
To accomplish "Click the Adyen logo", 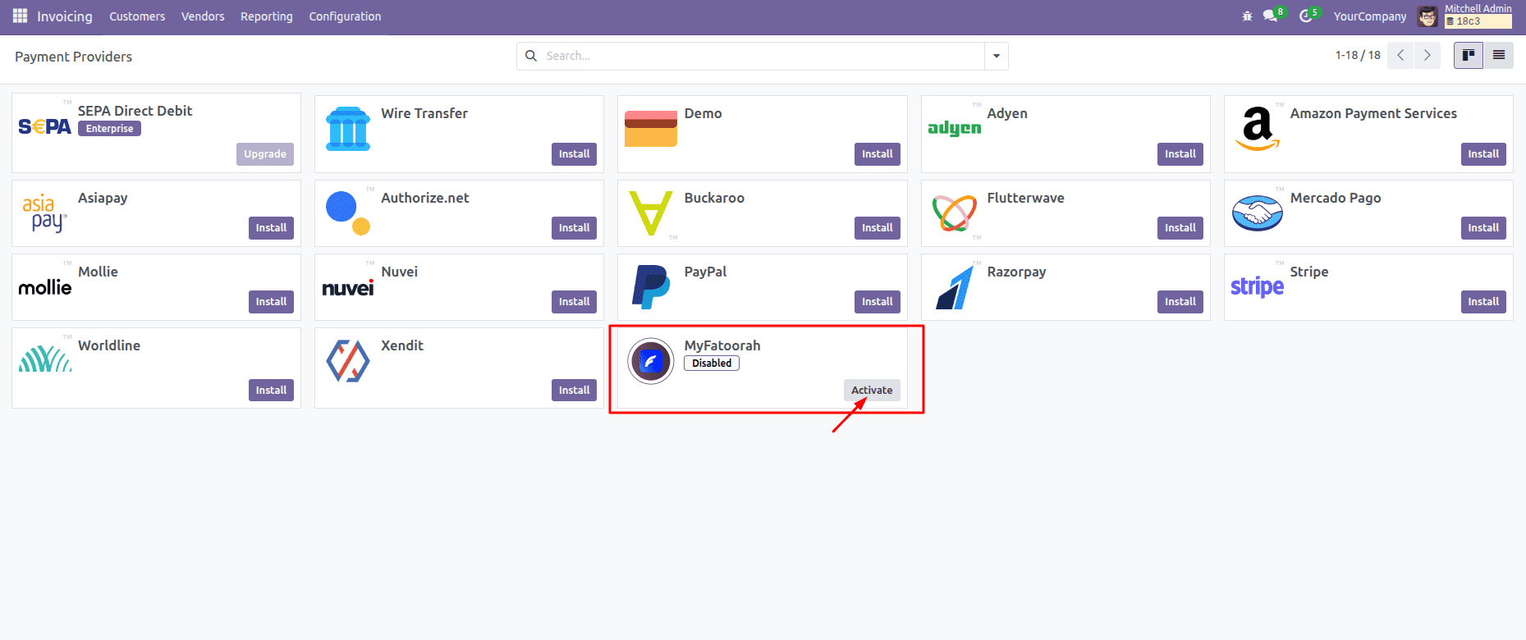I will [x=954, y=128].
